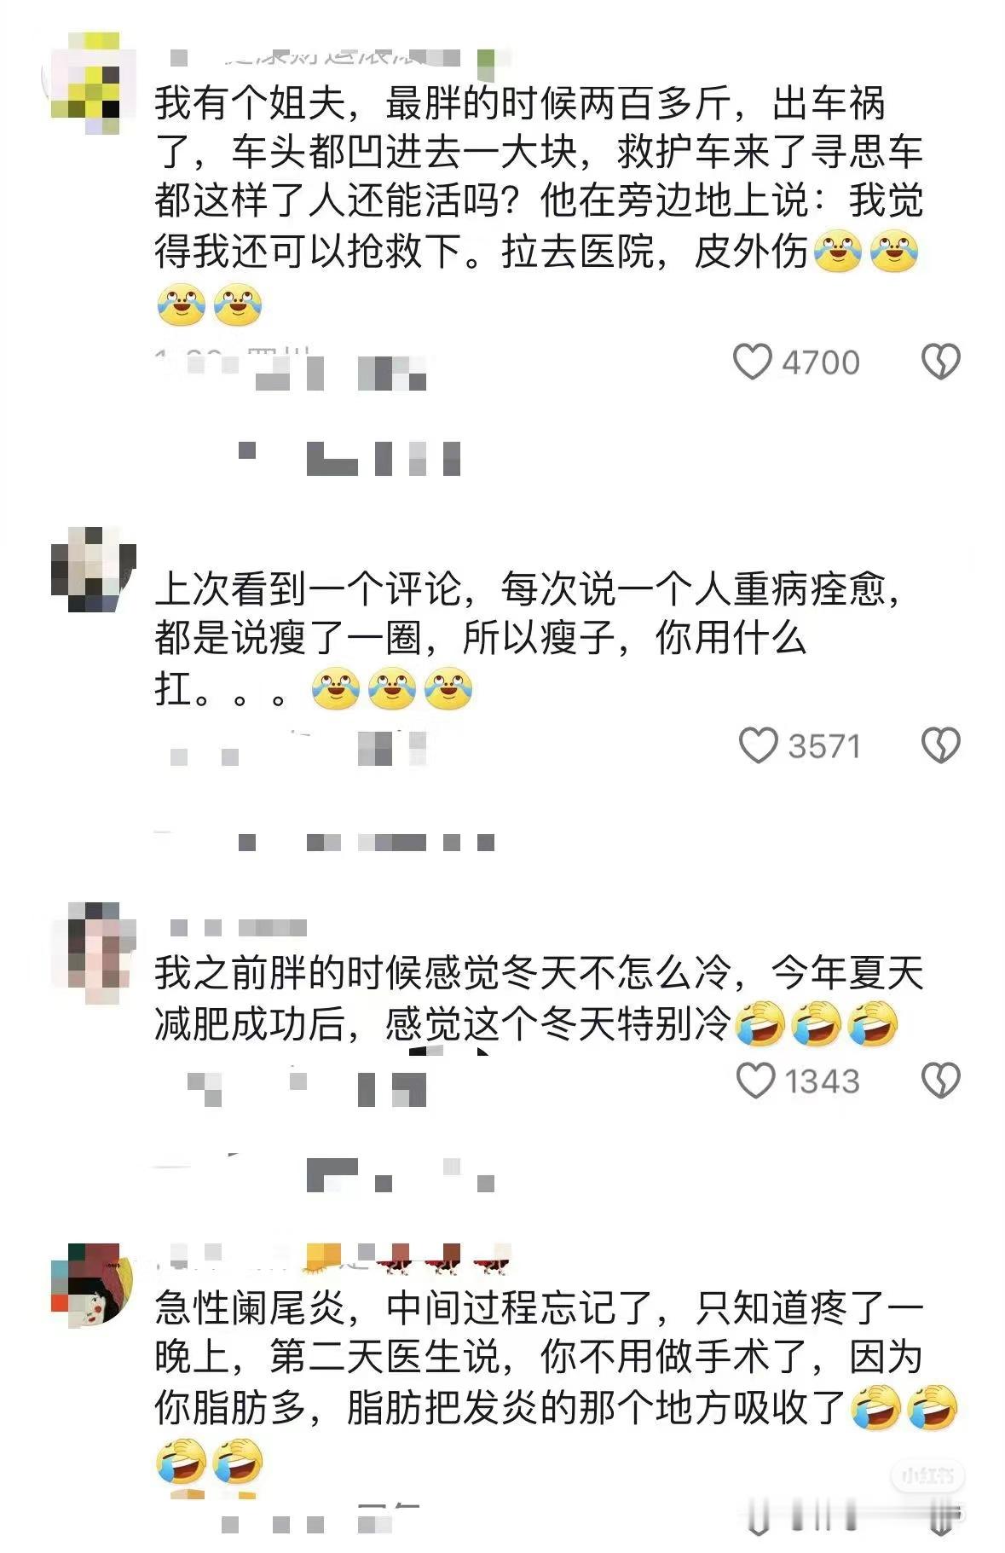Expand replies under the 3571-like comment
The width and height of the screenshot is (1005, 1553).
click(x=367, y=843)
